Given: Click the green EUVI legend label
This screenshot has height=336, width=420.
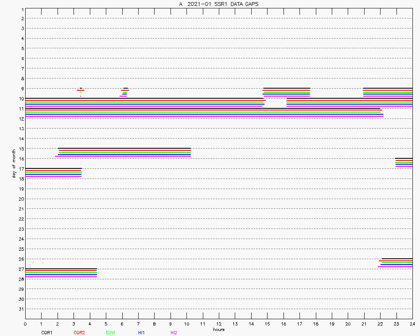Looking at the screenshot, I should click(x=110, y=333).
